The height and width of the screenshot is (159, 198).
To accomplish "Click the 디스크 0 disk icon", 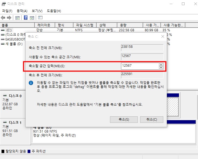I will point(5,95).
